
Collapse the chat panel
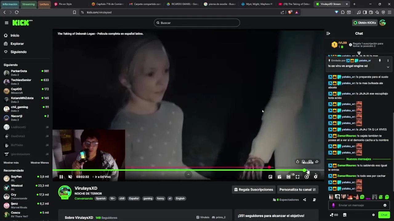tap(328, 33)
